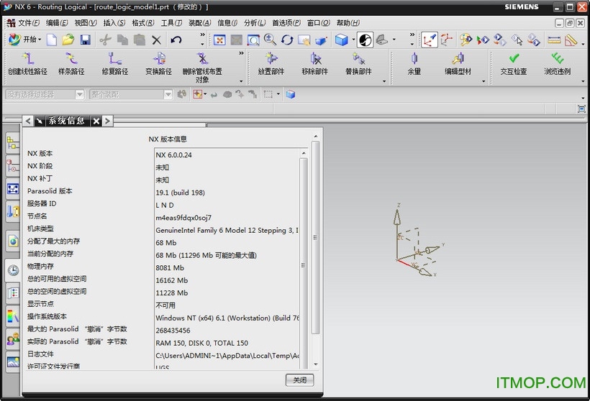Toggle the WCS display icon
This screenshot has width=590, height=401.
tap(429, 40)
